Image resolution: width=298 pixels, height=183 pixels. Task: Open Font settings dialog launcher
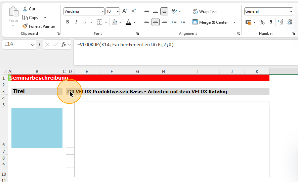click(137, 33)
